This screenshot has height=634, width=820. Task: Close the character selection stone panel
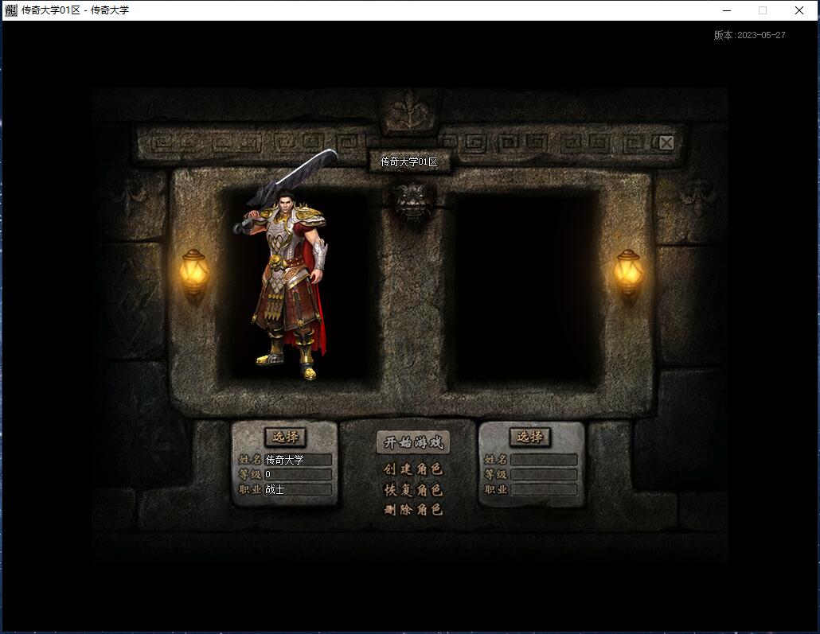666,142
